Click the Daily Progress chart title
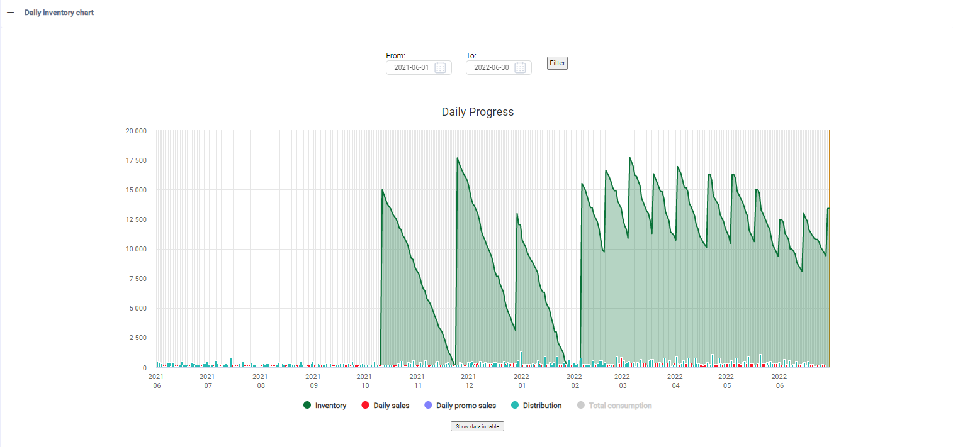Viewport: 953px width, 447px height. (x=477, y=112)
